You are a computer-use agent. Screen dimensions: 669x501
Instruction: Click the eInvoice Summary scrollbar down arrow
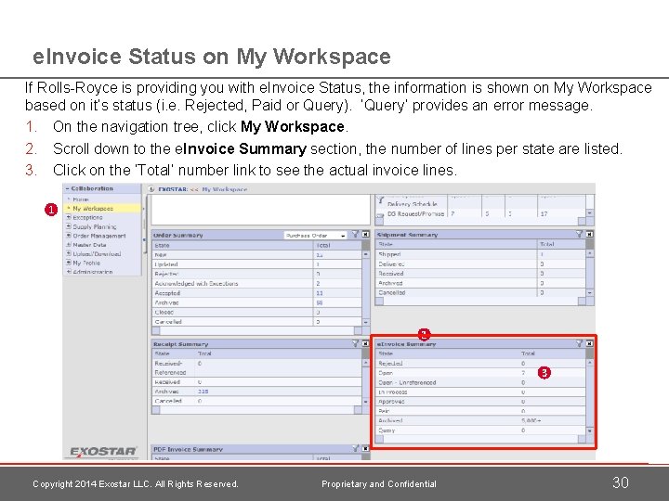point(590,430)
